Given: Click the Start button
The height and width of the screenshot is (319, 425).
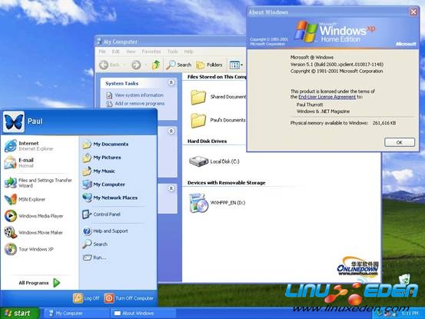Looking at the screenshot, I should (19, 313).
